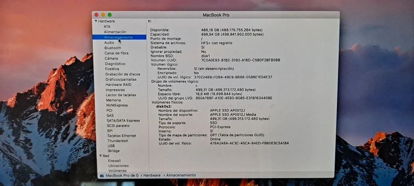Click the MacBook Pro window title
This screenshot has height=186, width=414.
(216, 15)
